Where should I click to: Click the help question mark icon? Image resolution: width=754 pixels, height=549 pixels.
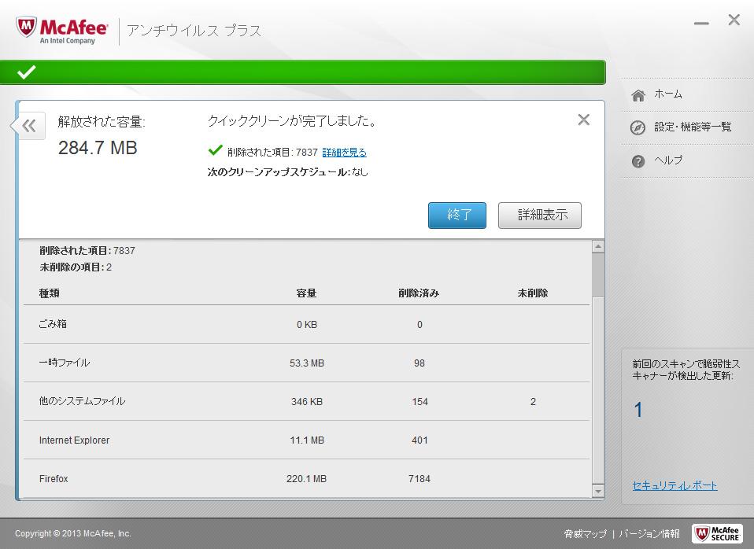coord(638,161)
